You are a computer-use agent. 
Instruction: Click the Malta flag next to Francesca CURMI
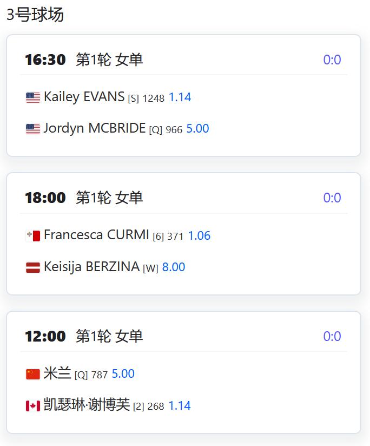[33, 236]
